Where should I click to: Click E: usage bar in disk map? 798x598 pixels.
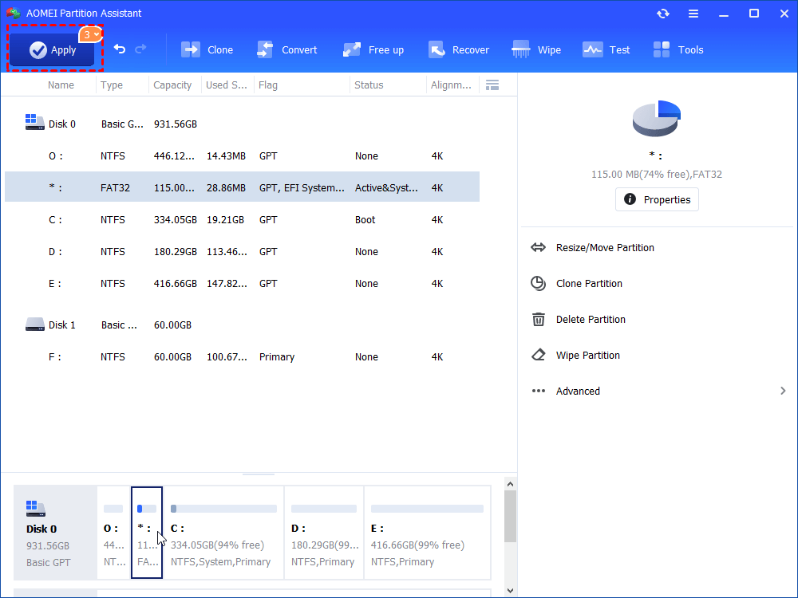427,509
